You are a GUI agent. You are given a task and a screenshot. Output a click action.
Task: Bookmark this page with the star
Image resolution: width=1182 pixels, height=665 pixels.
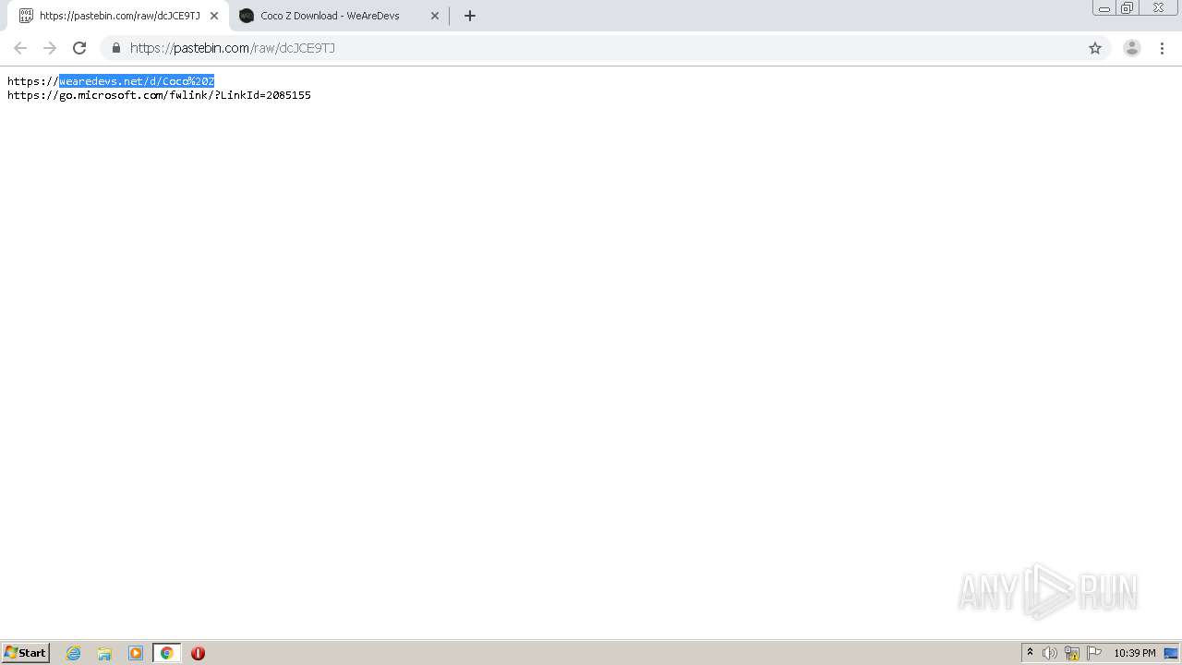point(1095,48)
